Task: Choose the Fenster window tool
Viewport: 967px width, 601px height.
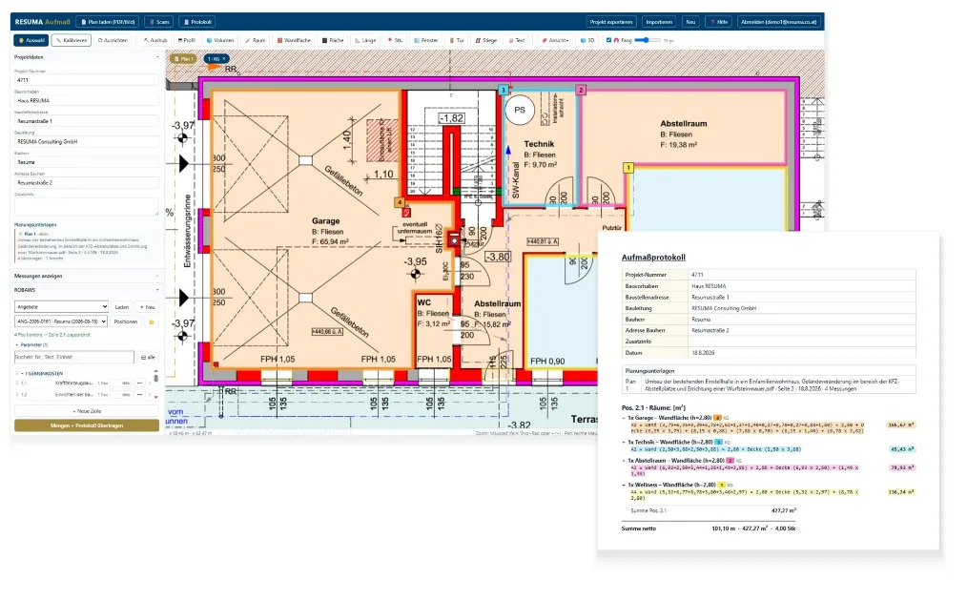Action: (426, 40)
